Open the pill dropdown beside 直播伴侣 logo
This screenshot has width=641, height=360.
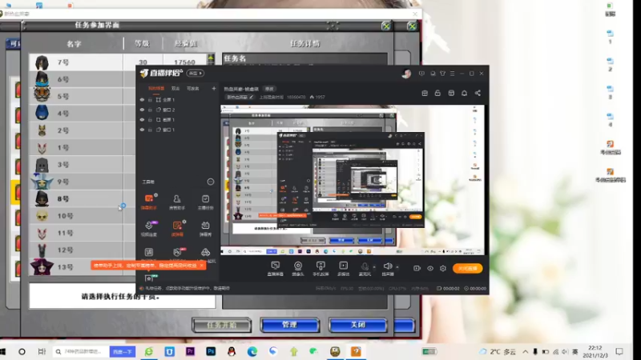[195, 74]
